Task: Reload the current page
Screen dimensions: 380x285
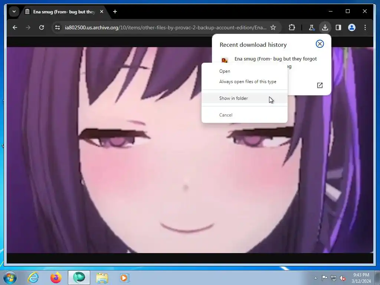Action: pos(42,27)
